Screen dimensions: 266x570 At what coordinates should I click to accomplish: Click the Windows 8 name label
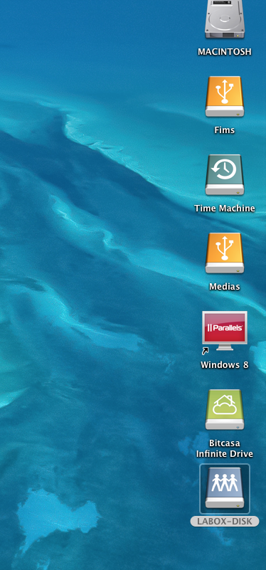(x=225, y=365)
